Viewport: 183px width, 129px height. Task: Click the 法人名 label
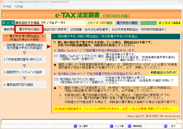click(8, 23)
